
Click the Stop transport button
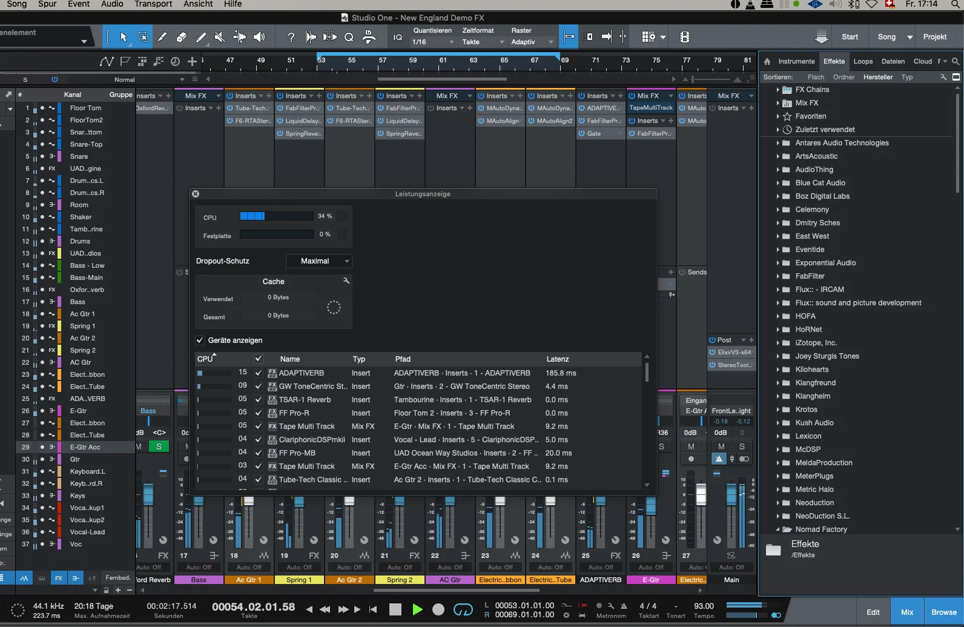[x=395, y=609]
